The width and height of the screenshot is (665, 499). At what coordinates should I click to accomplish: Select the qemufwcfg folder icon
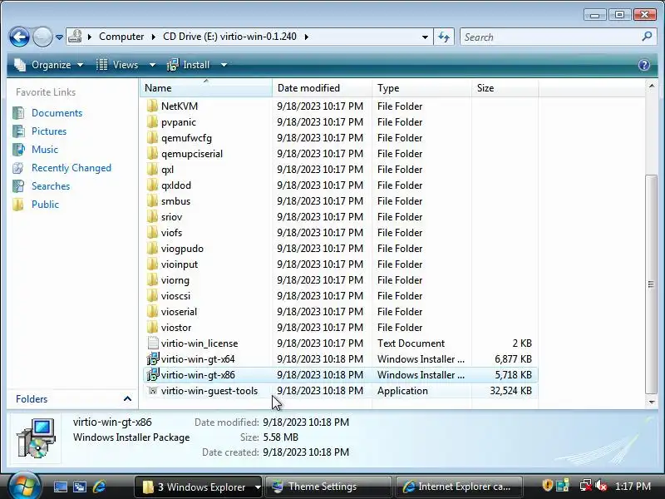(x=152, y=137)
